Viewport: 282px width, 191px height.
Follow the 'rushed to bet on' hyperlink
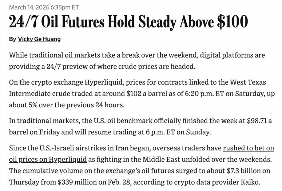248,148
